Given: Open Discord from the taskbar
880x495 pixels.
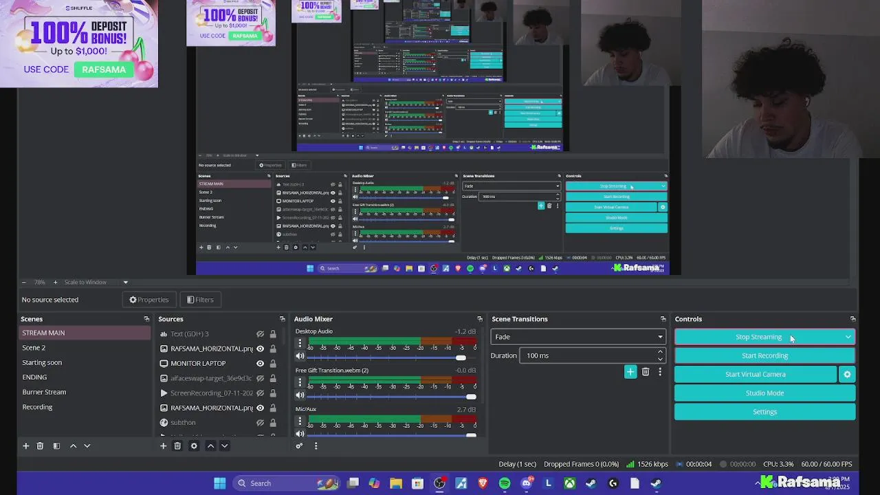Looking at the screenshot, I should (x=527, y=483).
